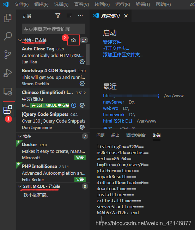This screenshot has height=230, width=195.
Task: Click info icon on Chinese language pack
Action: click(x=74, y=105)
